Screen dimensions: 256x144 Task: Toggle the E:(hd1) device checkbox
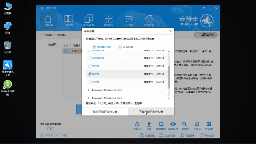click(66, 51)
